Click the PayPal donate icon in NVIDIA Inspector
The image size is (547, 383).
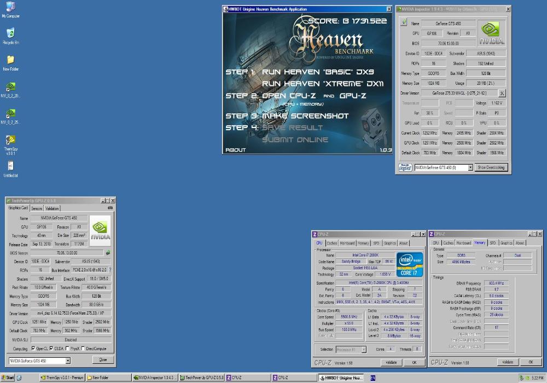click(x=405, y=167)
